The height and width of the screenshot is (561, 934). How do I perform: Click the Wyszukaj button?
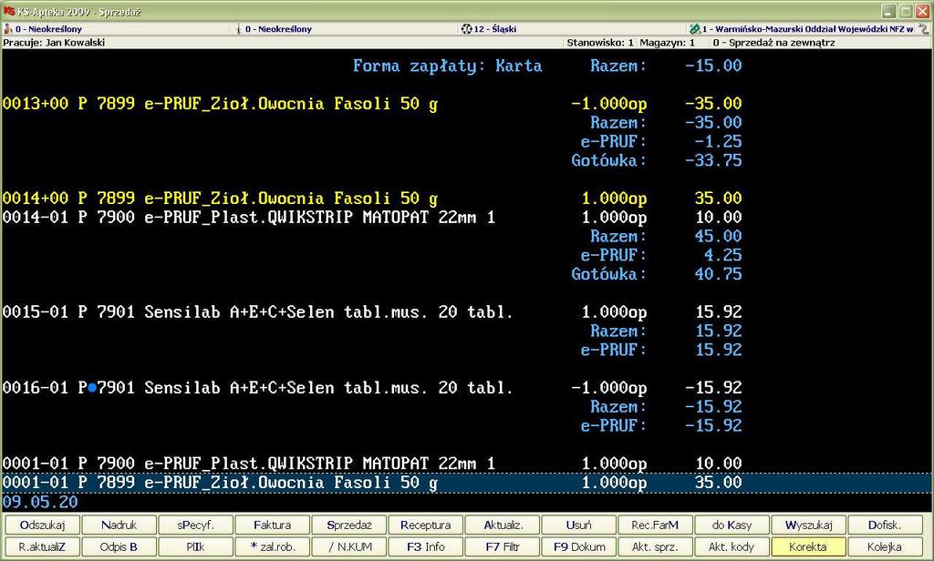pos(808,525)
